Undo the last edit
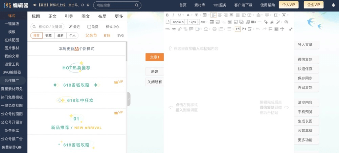The width and height of the screenshot is (339, 153). 258,29
